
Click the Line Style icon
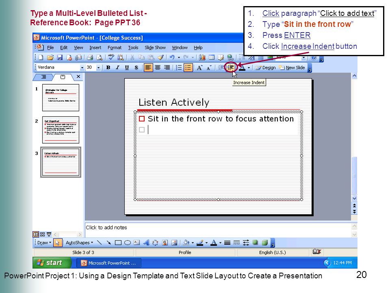tap(227, 243)
